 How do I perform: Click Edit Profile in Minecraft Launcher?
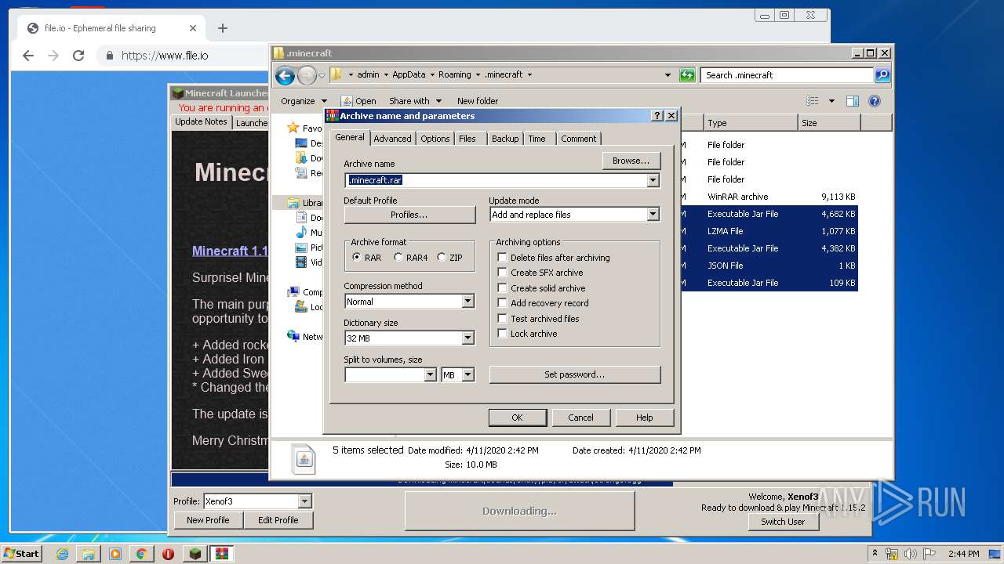278,520
